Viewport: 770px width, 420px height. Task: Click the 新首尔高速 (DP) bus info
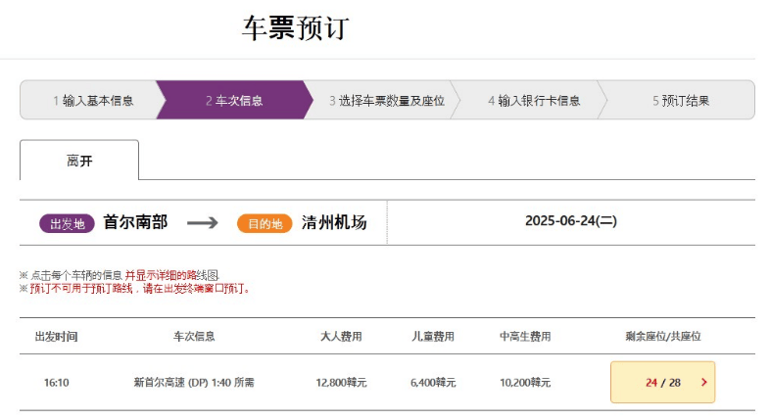[x=194, y=382]
